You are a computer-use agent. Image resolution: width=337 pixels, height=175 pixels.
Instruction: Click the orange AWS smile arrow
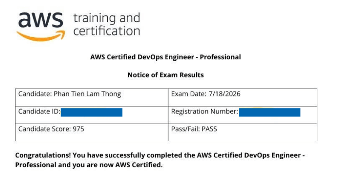(x=41, y=36)
